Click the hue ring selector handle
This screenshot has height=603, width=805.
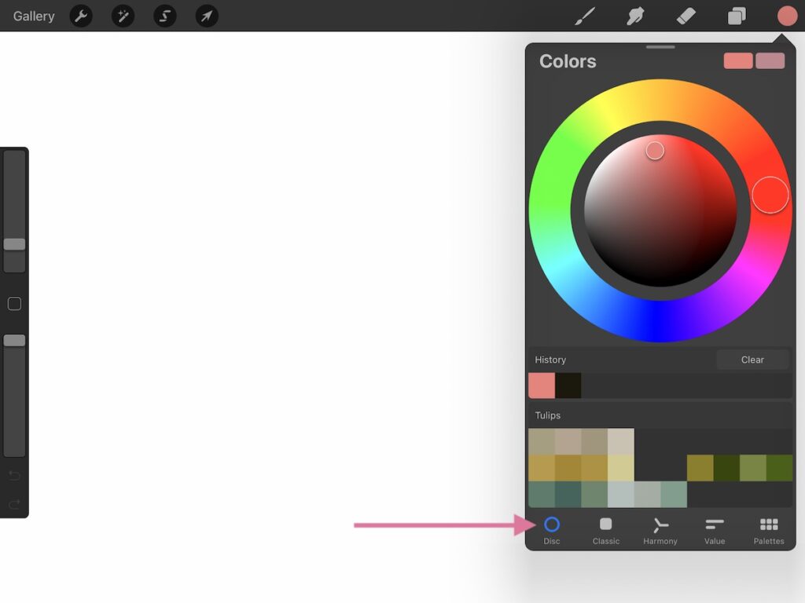point(770,195)
